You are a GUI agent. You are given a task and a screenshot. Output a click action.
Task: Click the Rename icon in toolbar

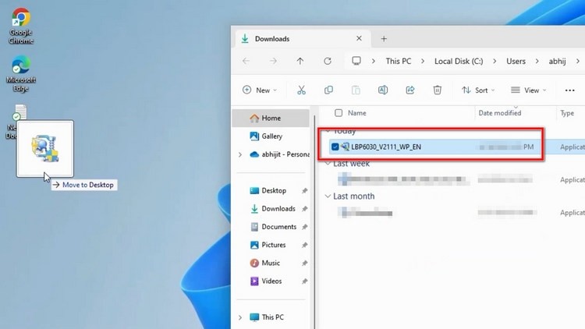[383, 90]
